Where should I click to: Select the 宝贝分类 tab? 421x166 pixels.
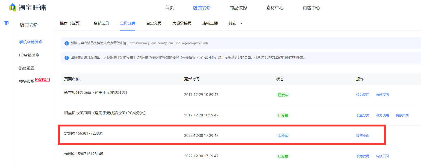[128, 23]
